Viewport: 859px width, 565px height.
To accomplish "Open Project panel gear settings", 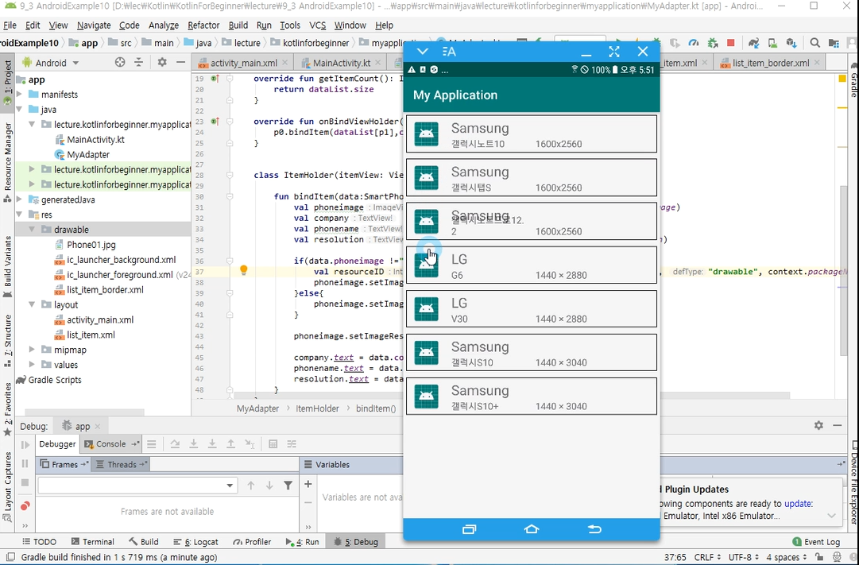I will (162, 63).
